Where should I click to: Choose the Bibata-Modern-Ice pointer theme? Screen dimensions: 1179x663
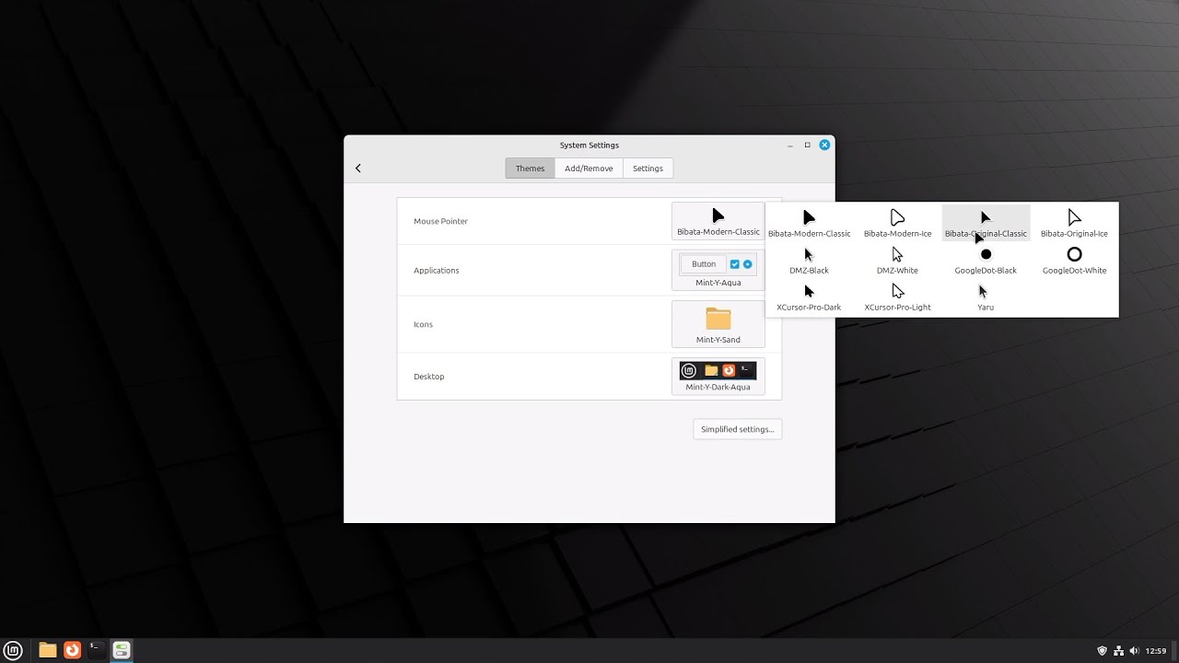coord(897,223)
